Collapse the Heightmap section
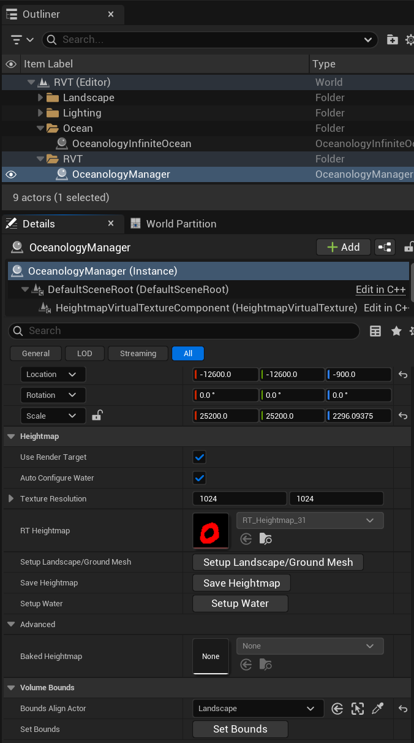The height and width of the screenshot is (743, 414). [x=11, y=436]
